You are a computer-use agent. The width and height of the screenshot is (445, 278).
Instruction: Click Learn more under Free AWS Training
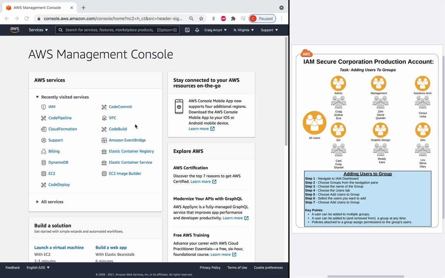coord(223,254)
